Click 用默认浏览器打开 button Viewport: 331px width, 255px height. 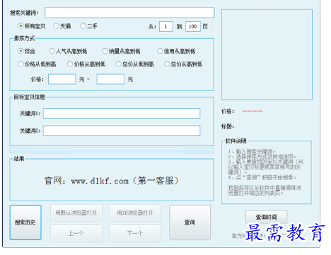pyautogui.click(x=76, y=213)
